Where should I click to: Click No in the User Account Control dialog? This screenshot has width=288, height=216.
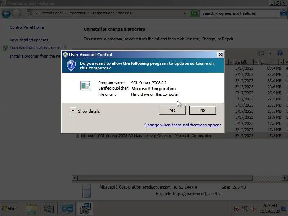203,110
